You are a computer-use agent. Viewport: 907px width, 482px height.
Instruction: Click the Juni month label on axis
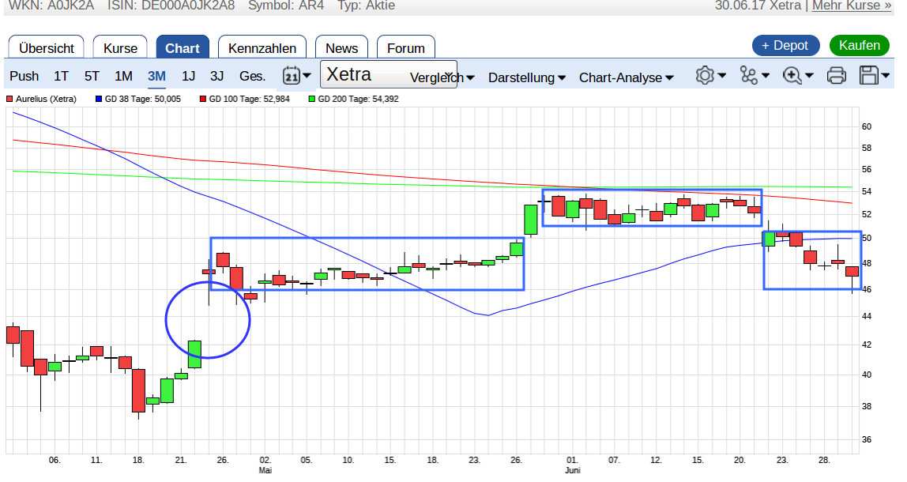coord(572,470)
